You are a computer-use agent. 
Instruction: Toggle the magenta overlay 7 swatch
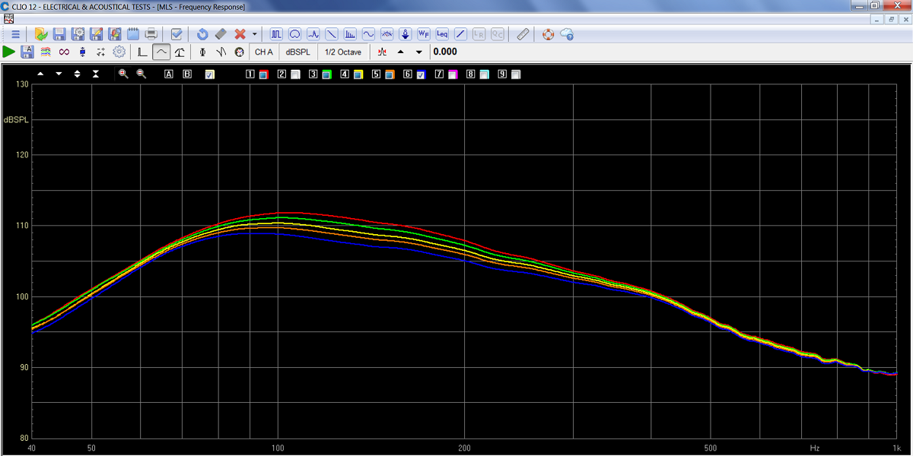452,74
